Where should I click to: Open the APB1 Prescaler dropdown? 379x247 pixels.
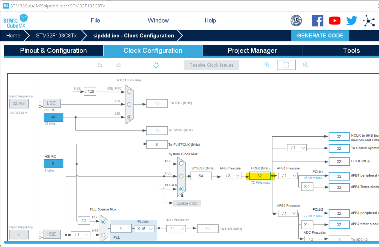tap(288, 176)
